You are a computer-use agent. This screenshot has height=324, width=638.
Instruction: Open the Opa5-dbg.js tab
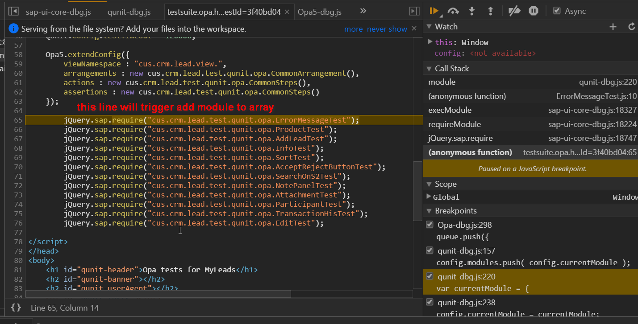320,12
